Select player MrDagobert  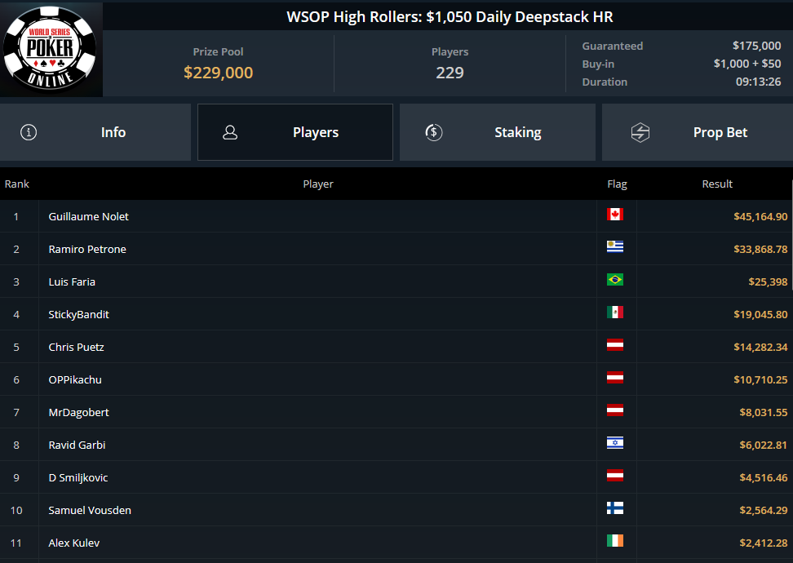[x=78, y=412]
